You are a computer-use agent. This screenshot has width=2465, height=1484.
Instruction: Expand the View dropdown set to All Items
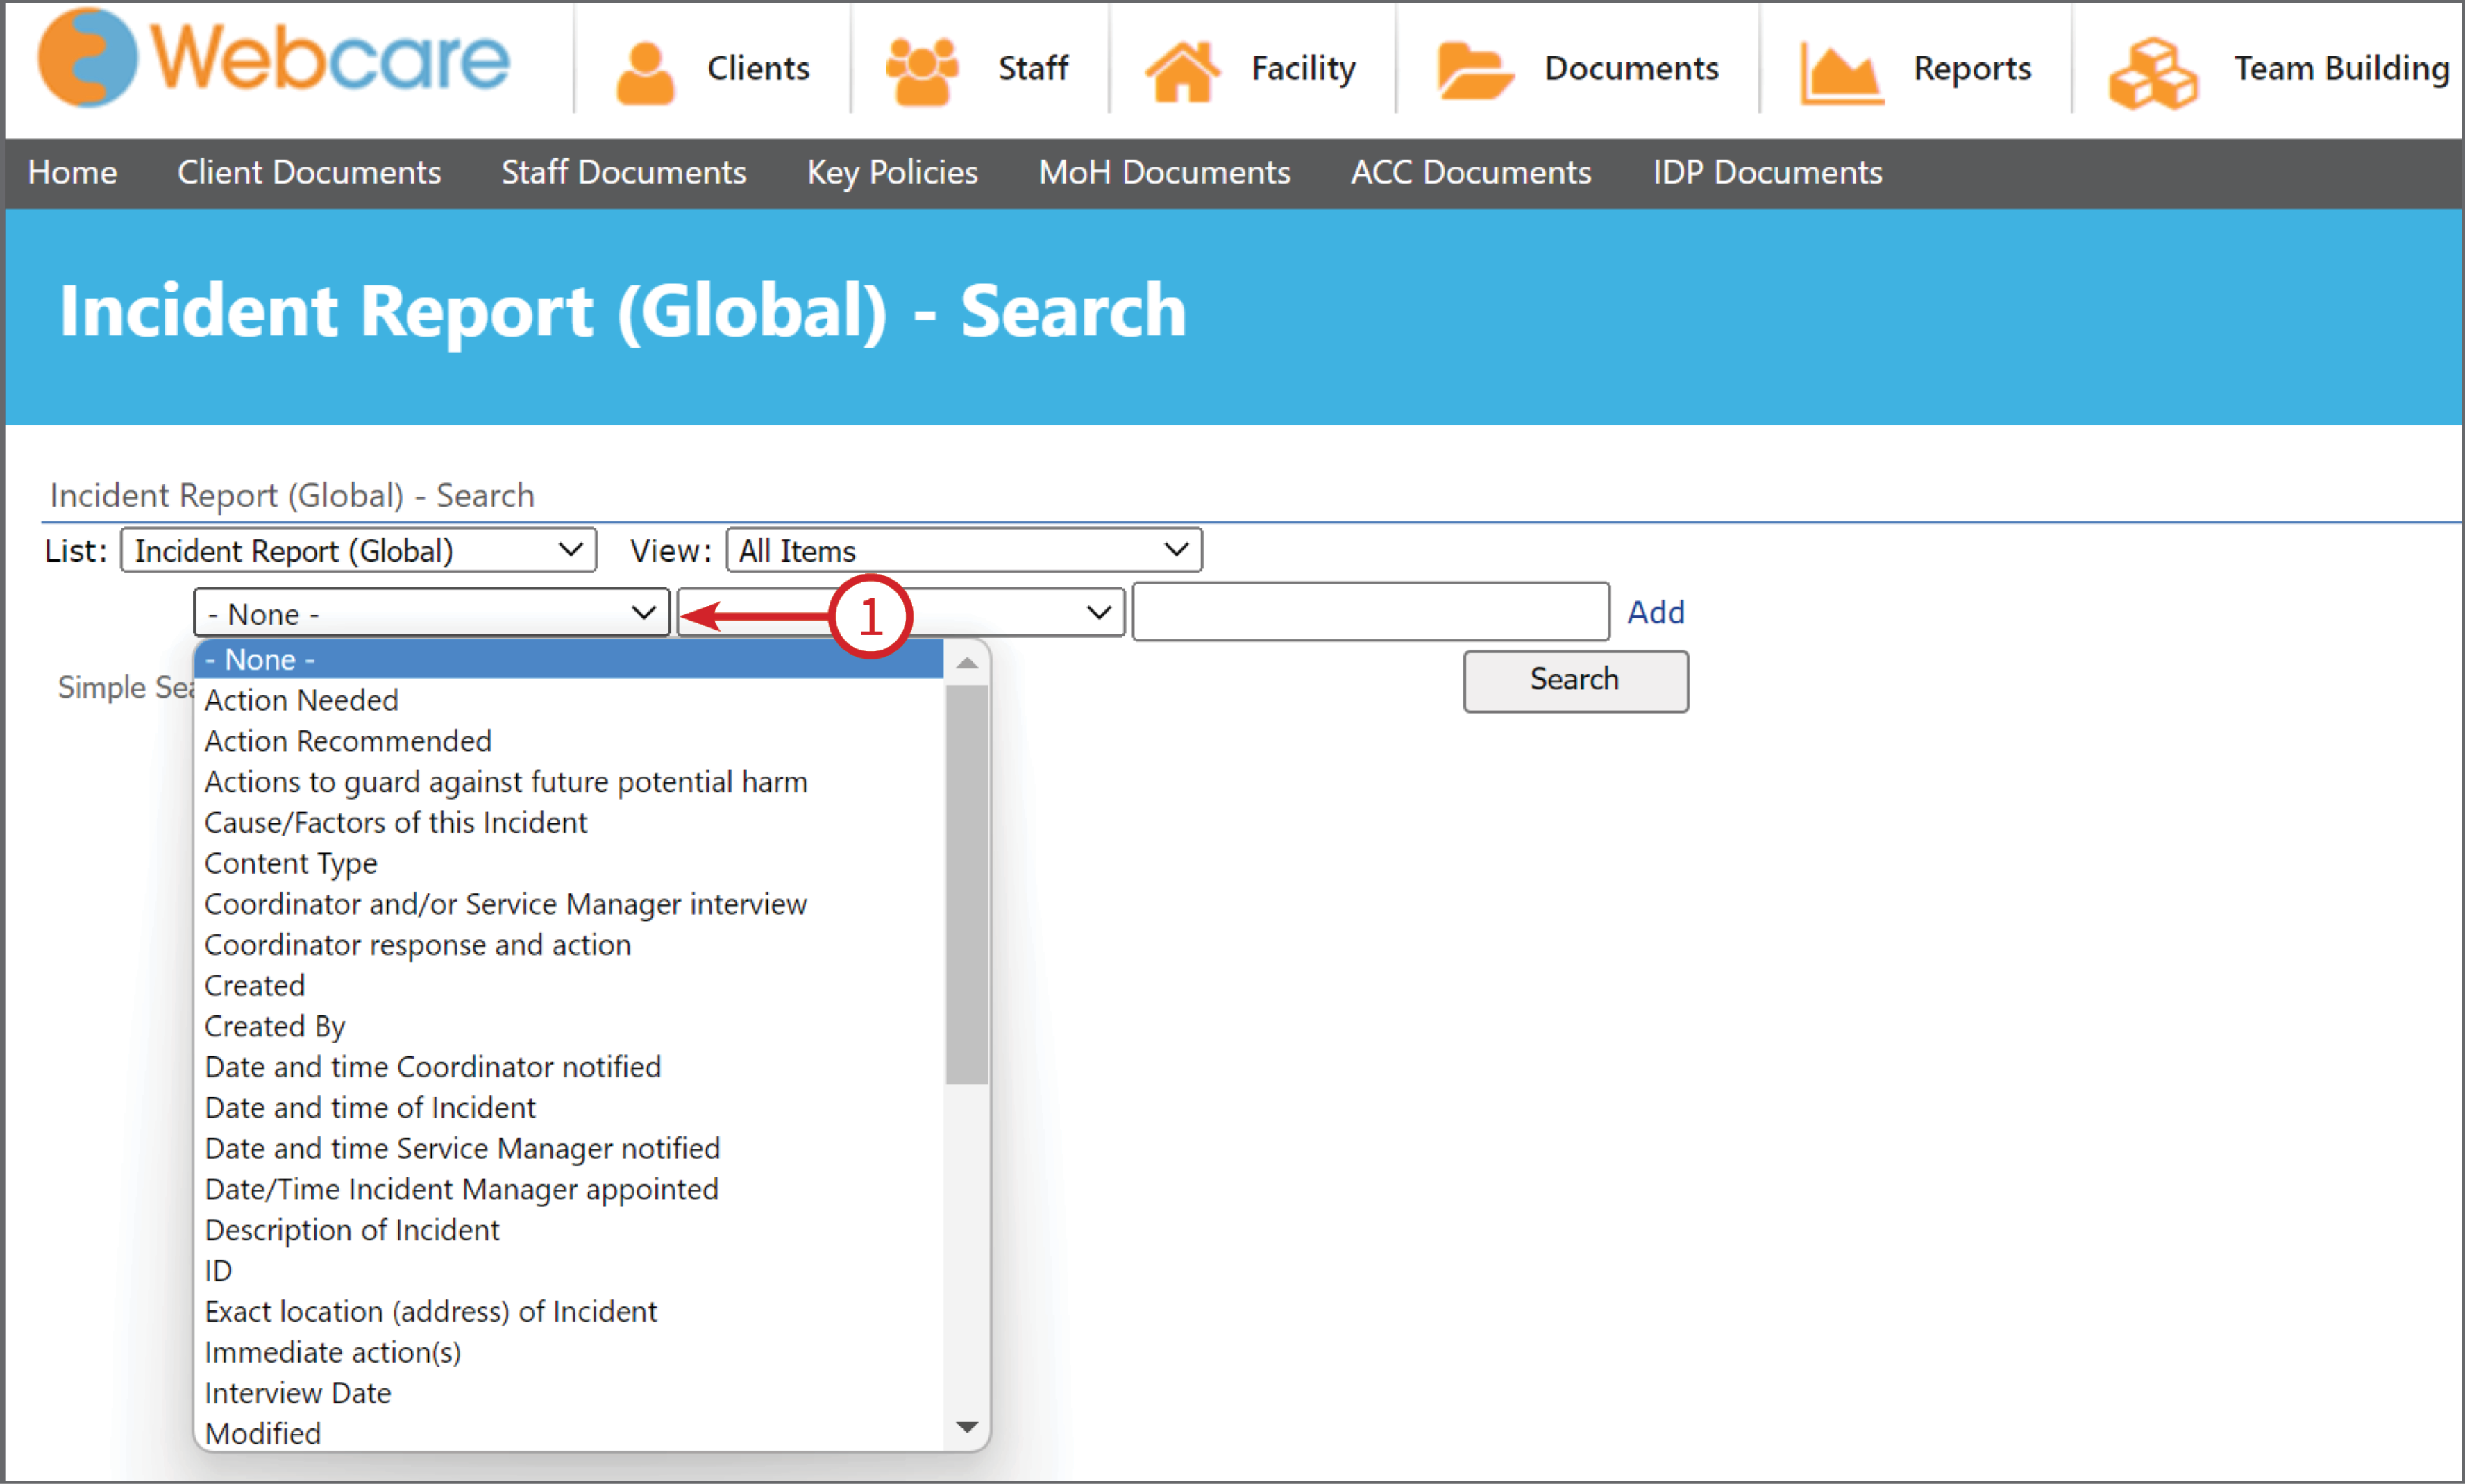(x=964, y=550)
